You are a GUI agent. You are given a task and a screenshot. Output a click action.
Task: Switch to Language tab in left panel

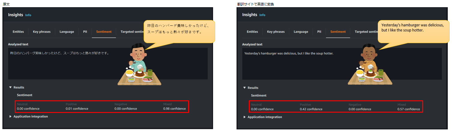67,32
